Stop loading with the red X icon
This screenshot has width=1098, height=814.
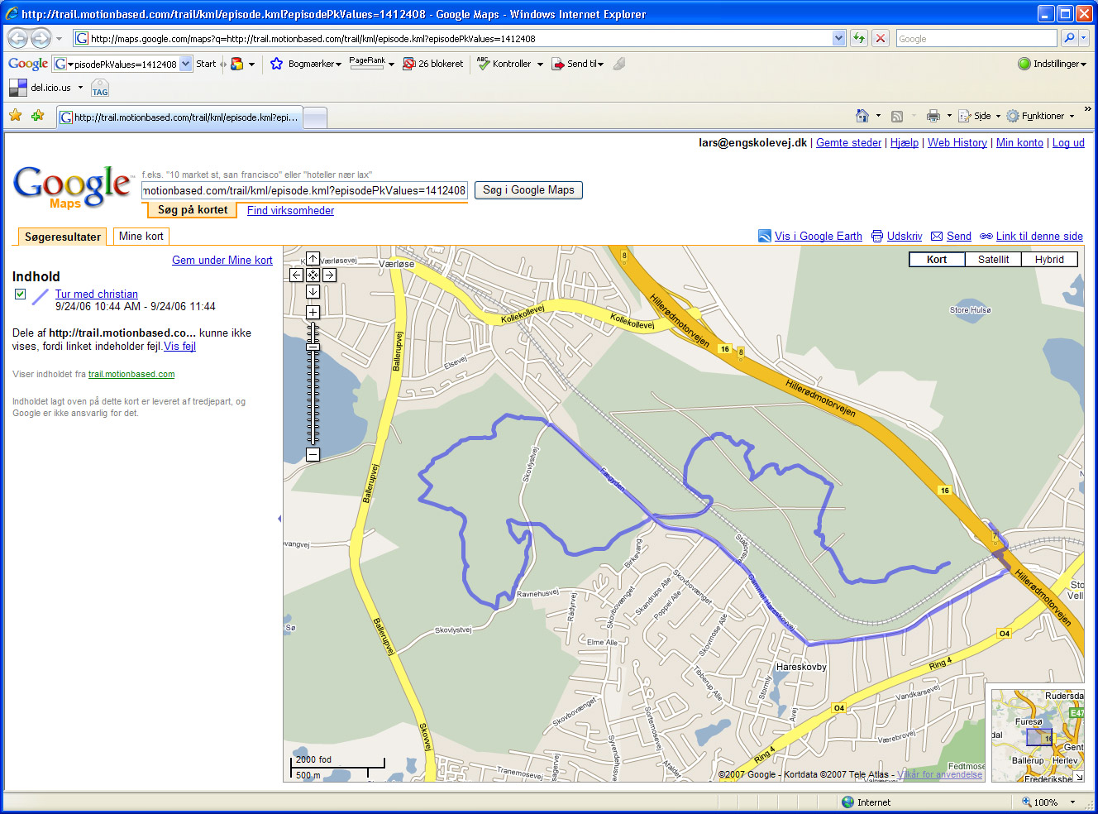[881, 38]
